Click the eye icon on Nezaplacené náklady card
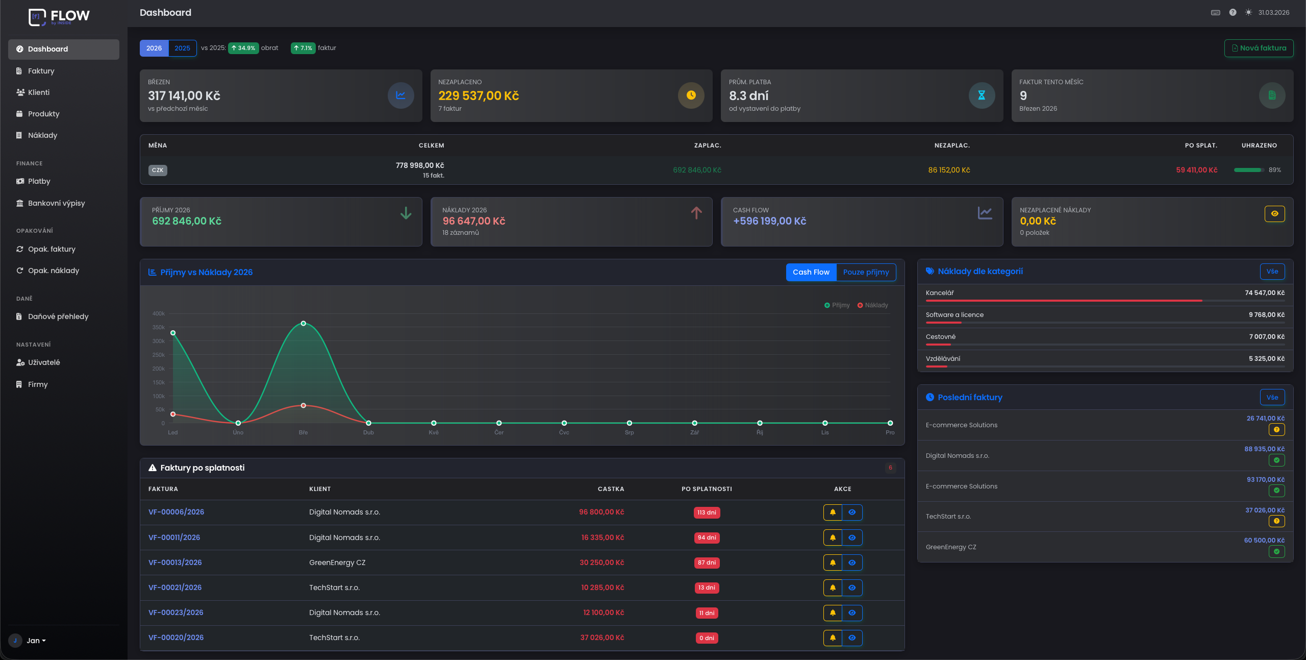 coord(1274,214)
